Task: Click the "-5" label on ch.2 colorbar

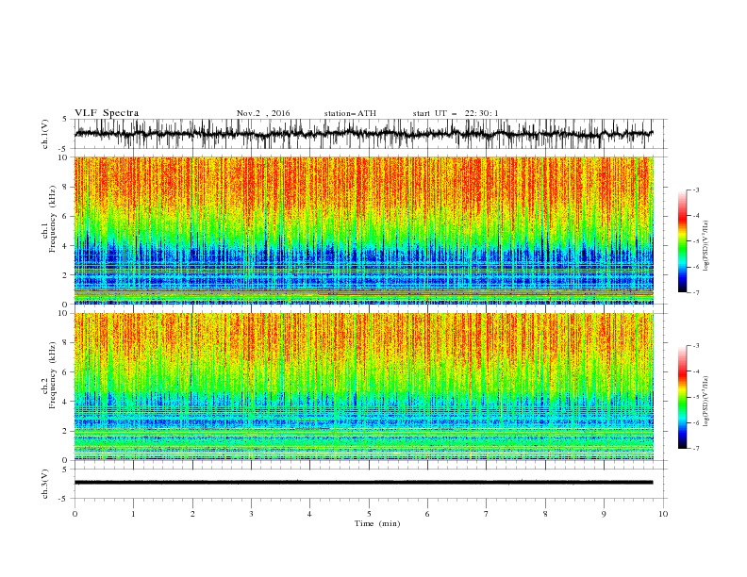Action: [x=695, y=397]
